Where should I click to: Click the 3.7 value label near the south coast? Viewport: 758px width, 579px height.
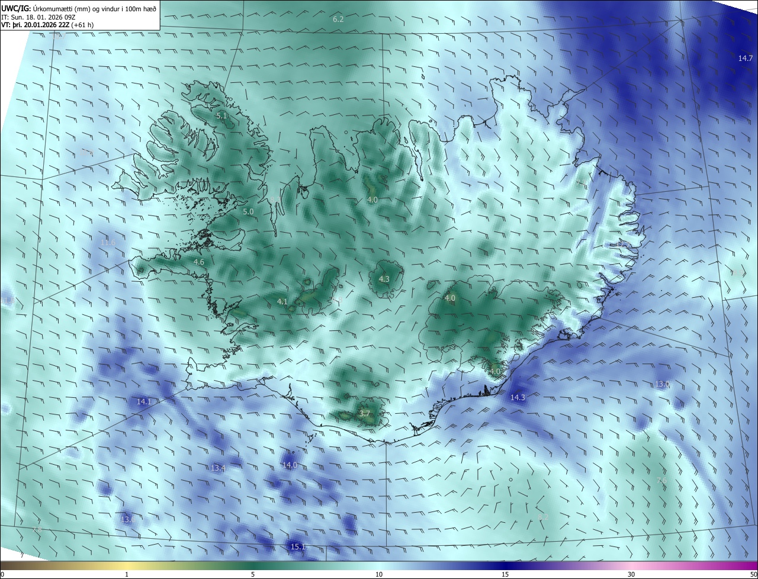365,413
